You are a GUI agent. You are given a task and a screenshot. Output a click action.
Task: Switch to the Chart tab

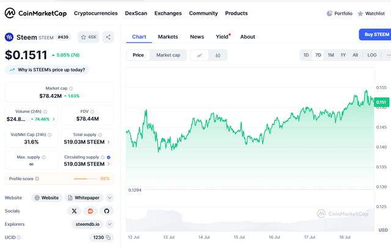tap(139, 37)
